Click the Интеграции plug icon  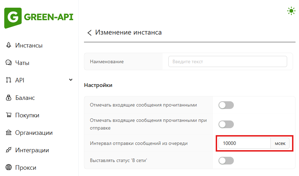9,150
